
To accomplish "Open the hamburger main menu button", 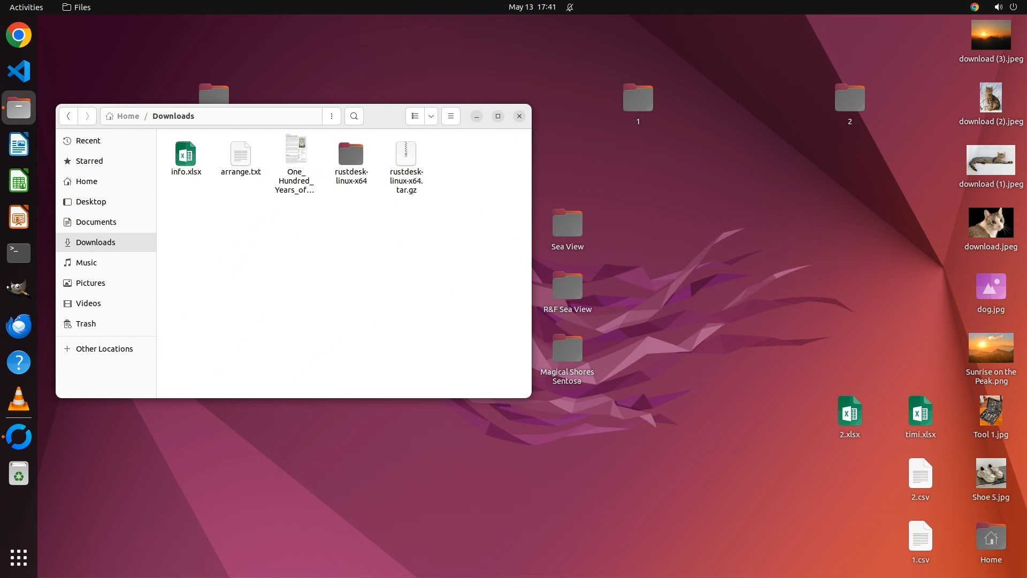I will coord(451,116).
